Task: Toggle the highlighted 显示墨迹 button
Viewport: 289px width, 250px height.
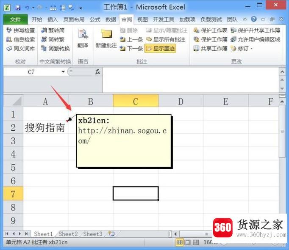Action: pyautogui.click(x=160, y=48)
